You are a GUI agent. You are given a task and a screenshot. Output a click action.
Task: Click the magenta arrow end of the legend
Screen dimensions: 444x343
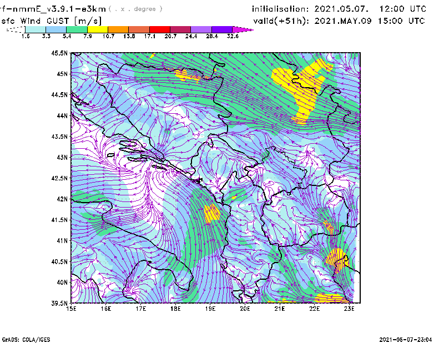(x=243, y=29)
